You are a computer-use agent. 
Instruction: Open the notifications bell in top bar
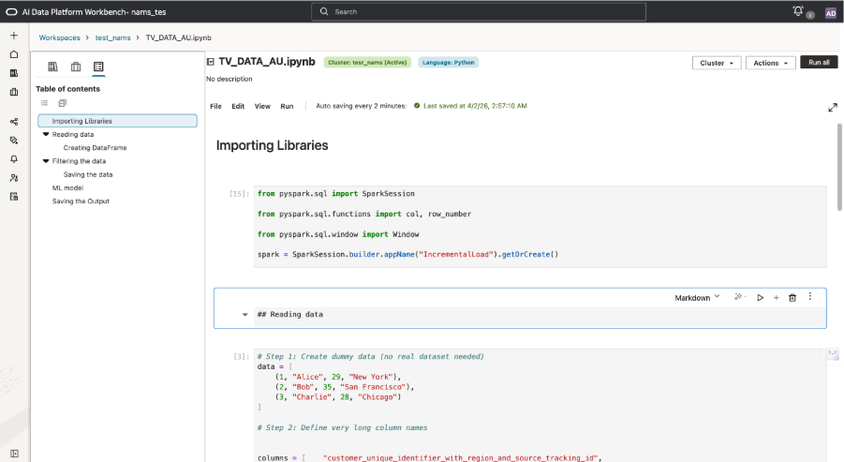click(x=798, y=11)
